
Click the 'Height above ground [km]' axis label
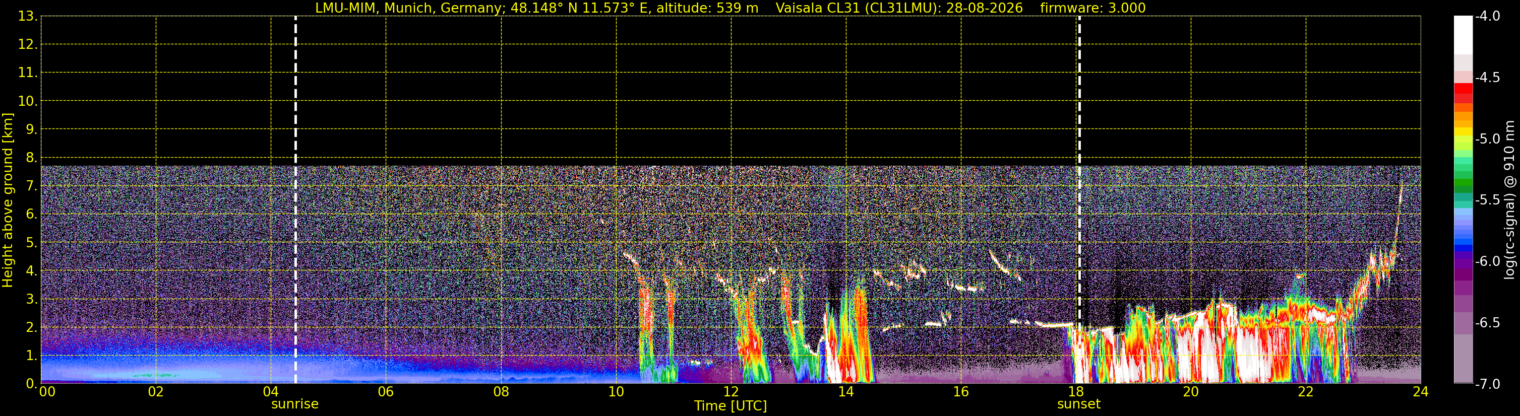point(8,200)
